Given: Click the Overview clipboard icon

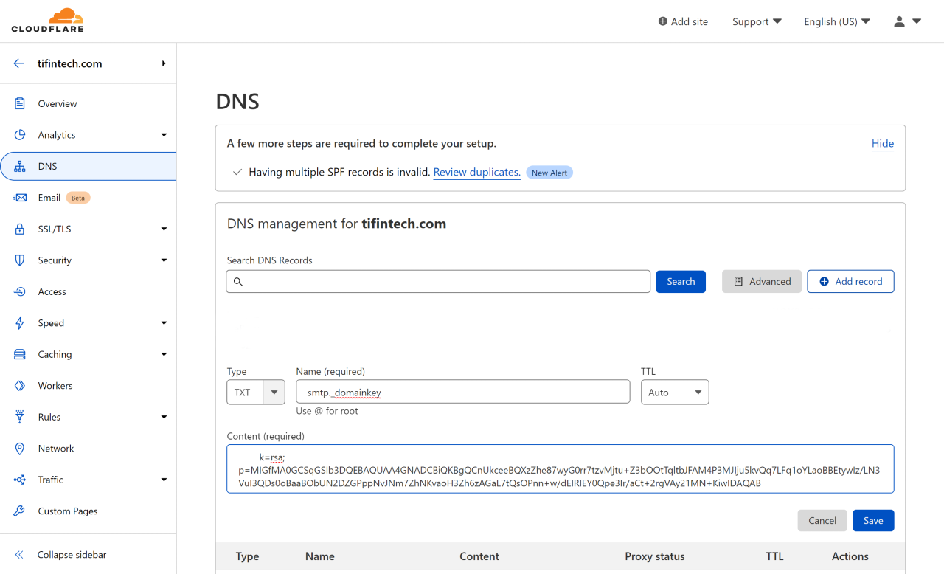Looking at the screenshot, I should click(x=20, y=104).
